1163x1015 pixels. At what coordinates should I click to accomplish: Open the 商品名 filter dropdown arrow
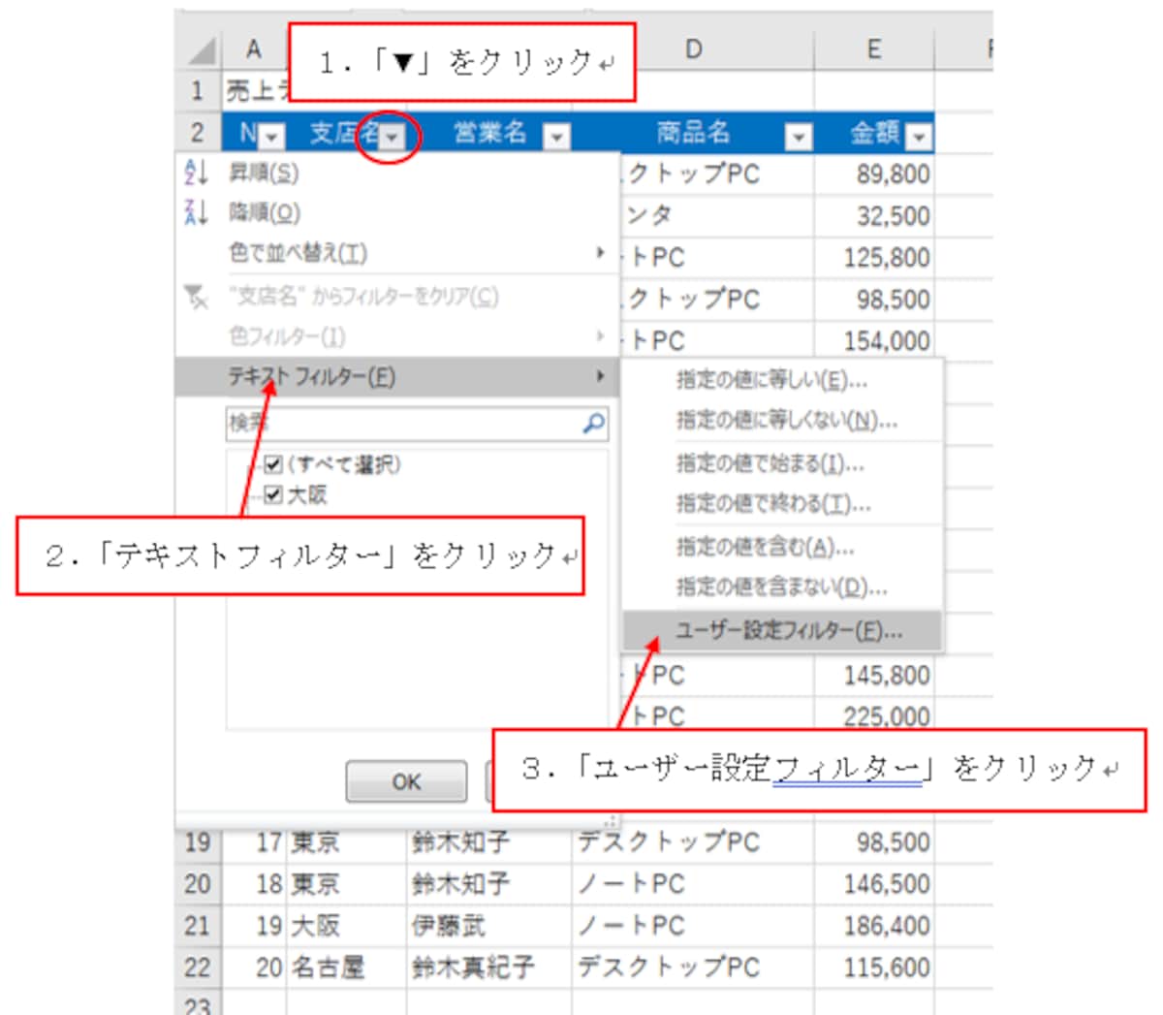[x=799, y=138]
